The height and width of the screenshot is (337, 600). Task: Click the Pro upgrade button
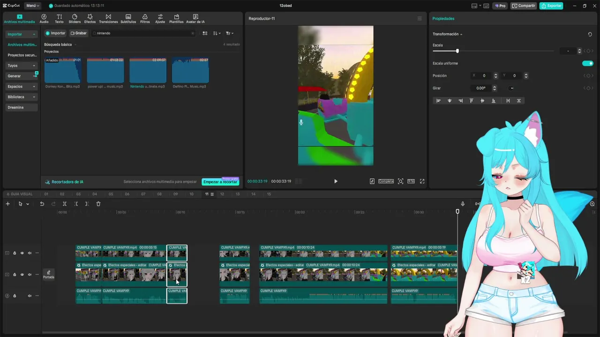[x=500, y=6]
